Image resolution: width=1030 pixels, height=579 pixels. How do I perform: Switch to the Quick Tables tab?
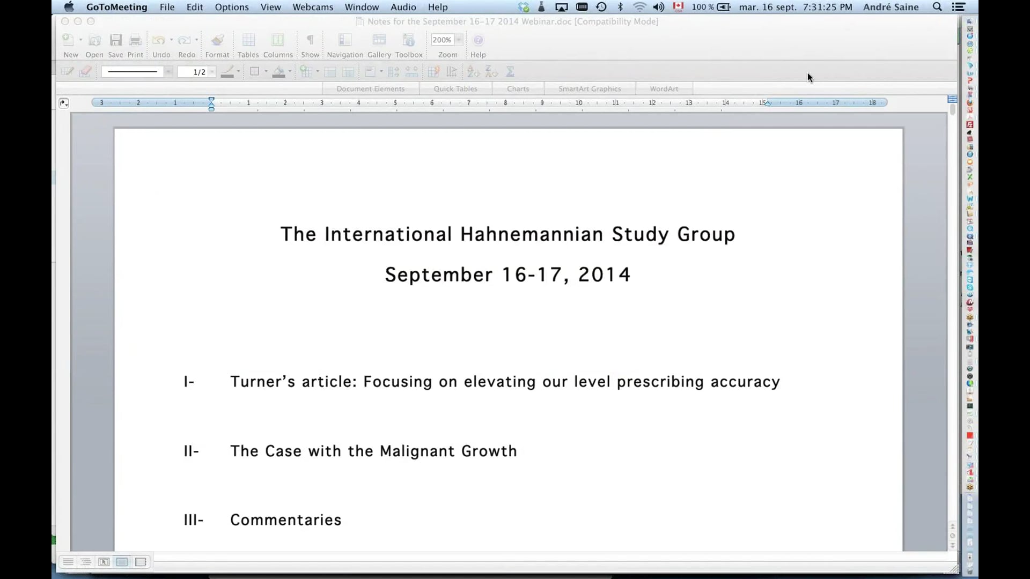click(x=455, y=88)
